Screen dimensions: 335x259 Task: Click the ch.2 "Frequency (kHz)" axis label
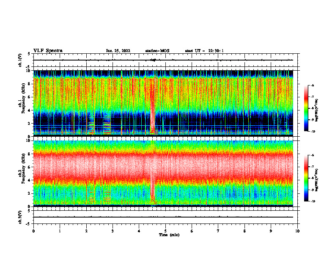click(x=22, y=168)
